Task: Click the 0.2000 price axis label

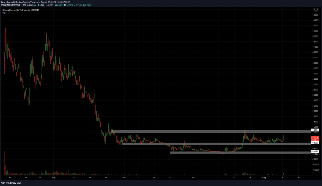Action: click(x=316, y=159)
